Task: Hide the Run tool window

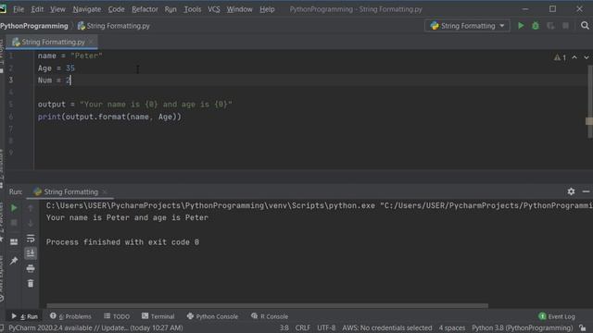Action: [x=586, y=191]
